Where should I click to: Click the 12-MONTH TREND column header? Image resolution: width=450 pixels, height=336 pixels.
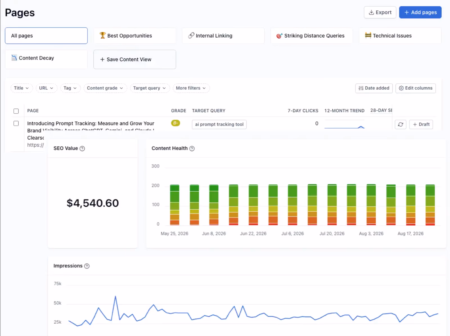point(344,111)
